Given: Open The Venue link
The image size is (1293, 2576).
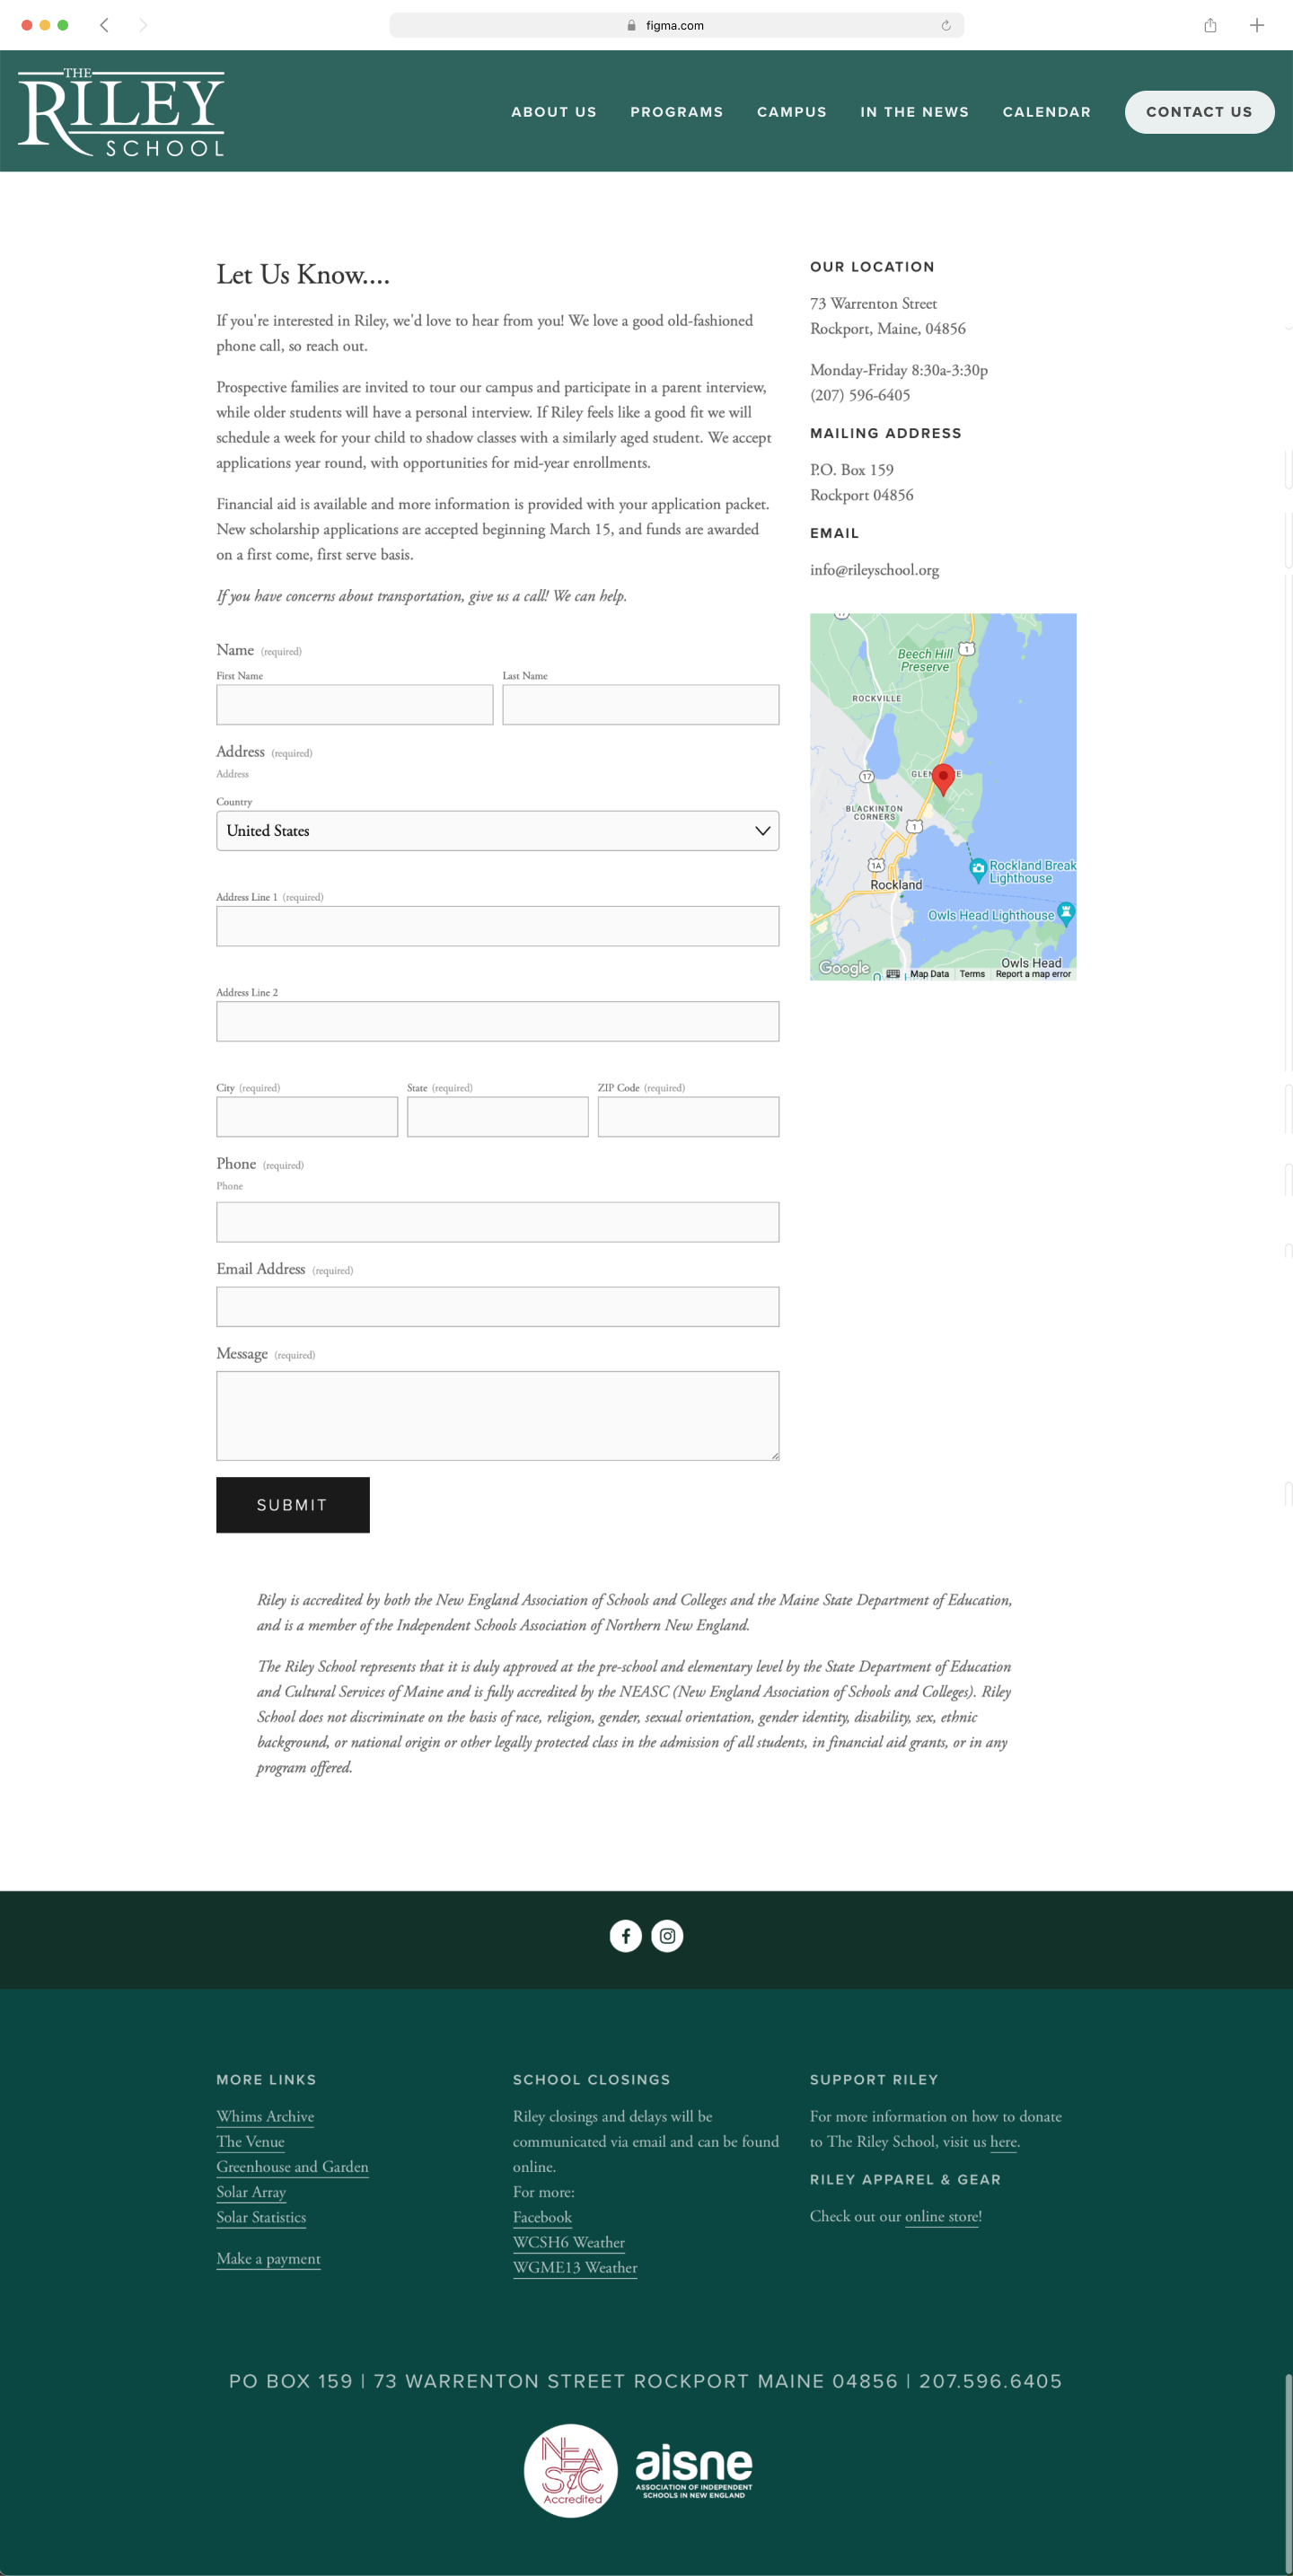Looking at the screenshot, I should pos(250,2142).
